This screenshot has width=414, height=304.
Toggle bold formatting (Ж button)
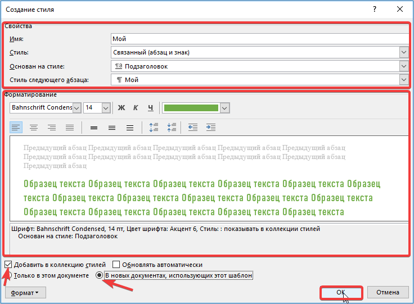[121, 108]
